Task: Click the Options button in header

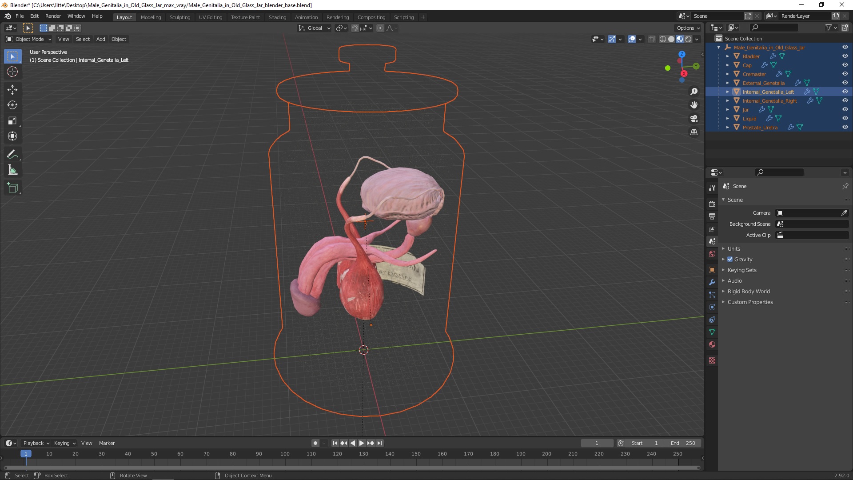Action: (x=688, y=28)
